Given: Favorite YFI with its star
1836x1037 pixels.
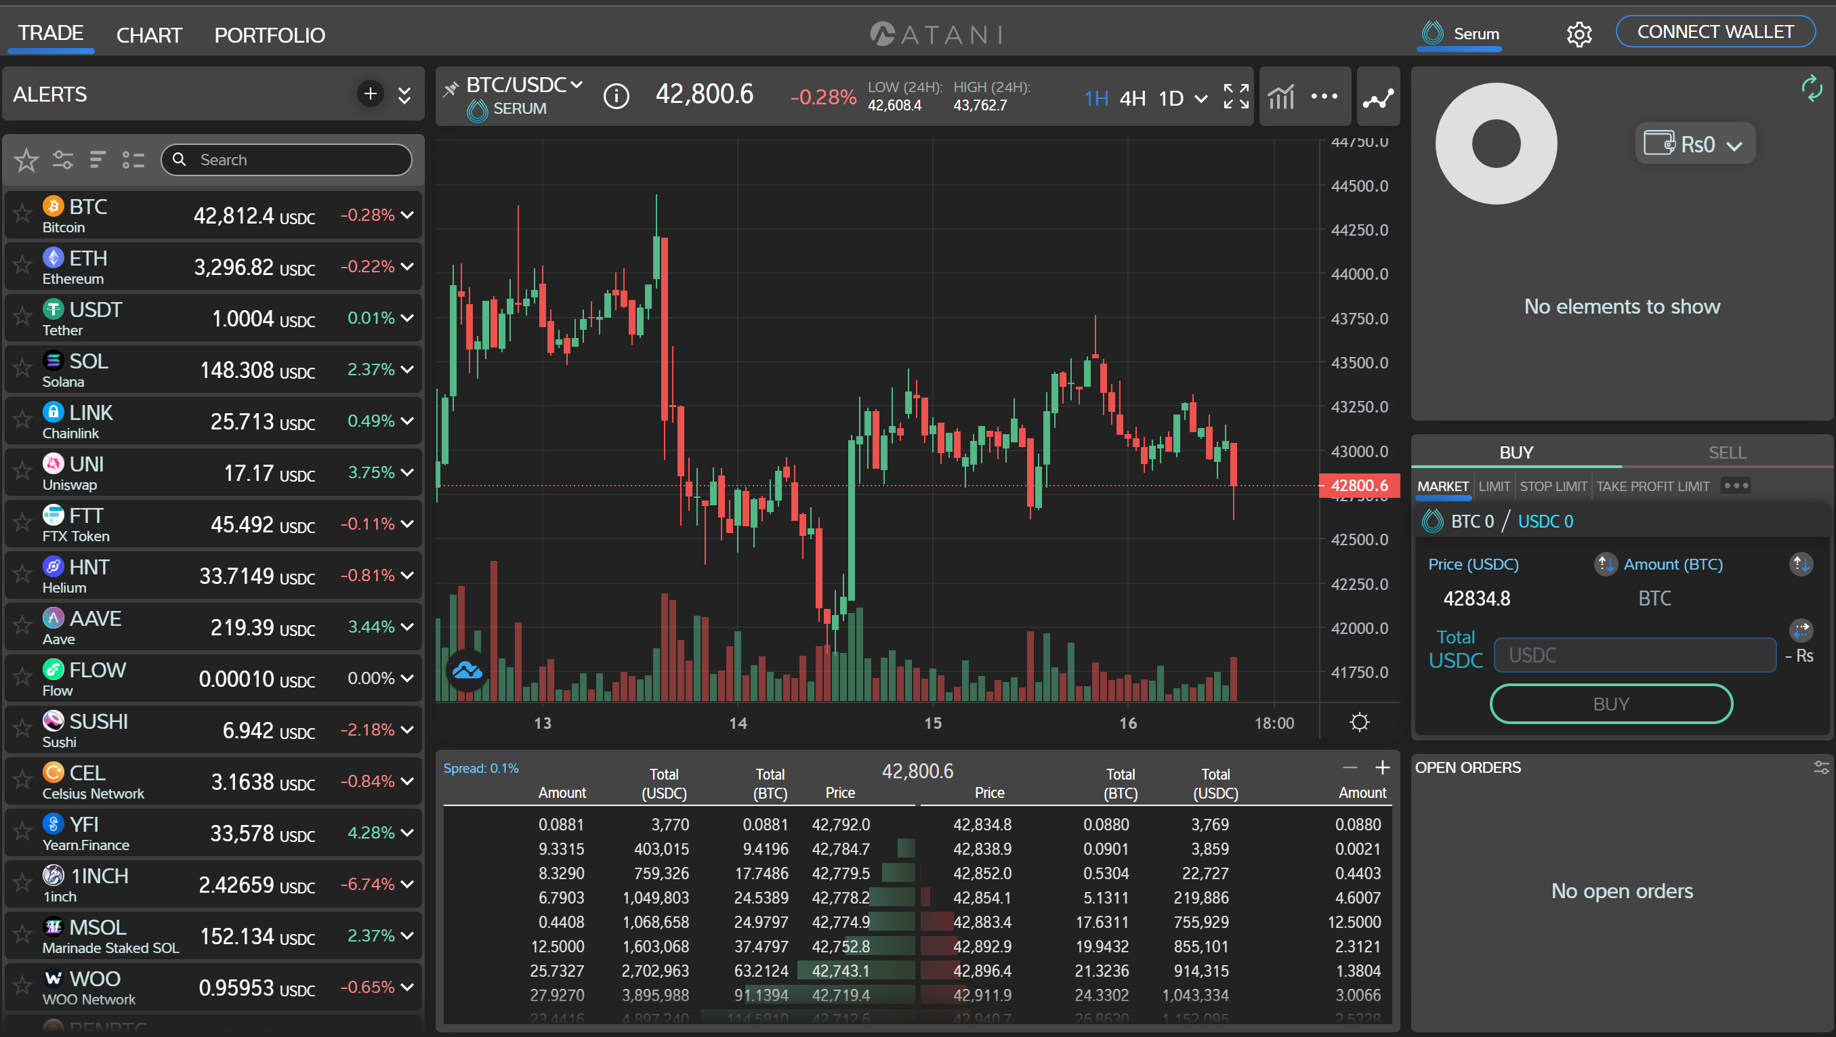Looking at the screenshot, I should coord(23,832).
